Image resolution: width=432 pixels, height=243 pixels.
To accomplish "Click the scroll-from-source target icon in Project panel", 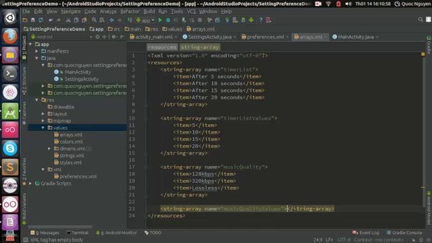I will point(97,36).
